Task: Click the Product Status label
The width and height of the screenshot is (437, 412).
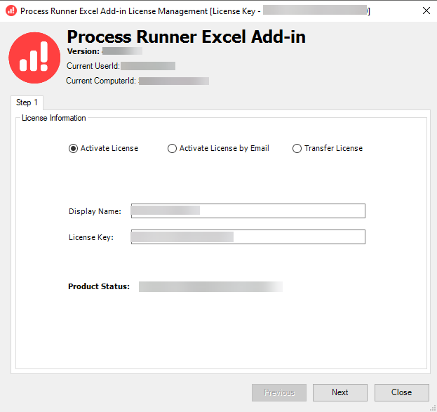Action: coord(99,286)
